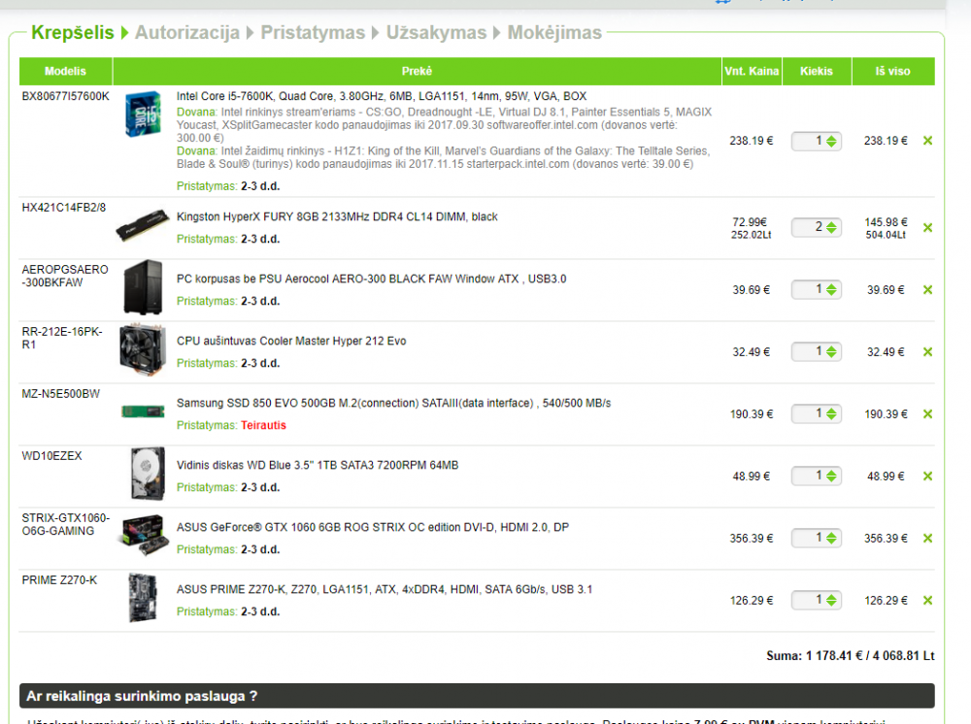Adjust quantity stepper for Cooler Master Hyper 212
The width and height of the screenshot is (971, 724).
[x=831, y=351]
